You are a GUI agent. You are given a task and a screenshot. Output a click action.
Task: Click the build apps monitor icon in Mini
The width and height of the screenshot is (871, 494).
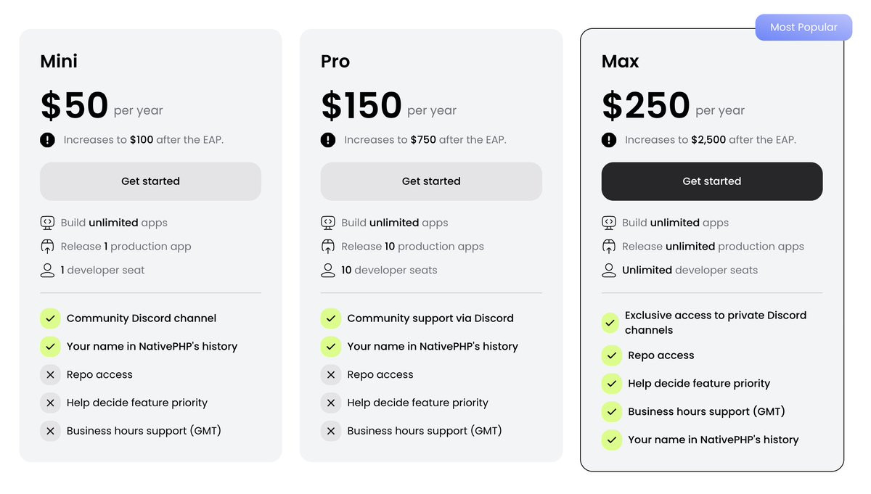[47, 223]
